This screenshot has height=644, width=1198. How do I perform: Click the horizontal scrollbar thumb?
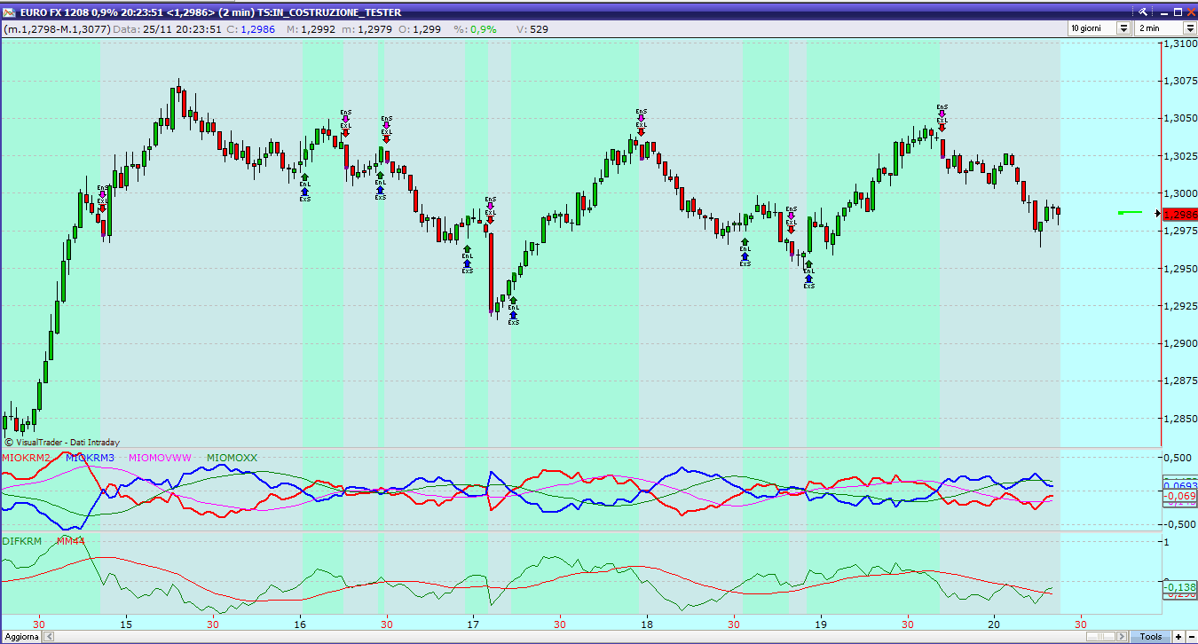[1100, 637]
